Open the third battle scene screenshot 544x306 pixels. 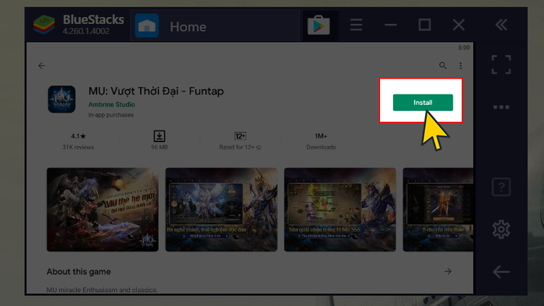pos(340,210)
